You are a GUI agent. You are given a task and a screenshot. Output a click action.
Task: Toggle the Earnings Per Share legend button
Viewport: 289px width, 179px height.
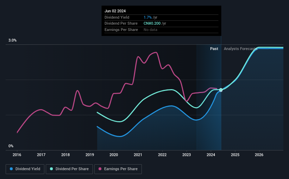pyautogui.click(x=118, y=169)
